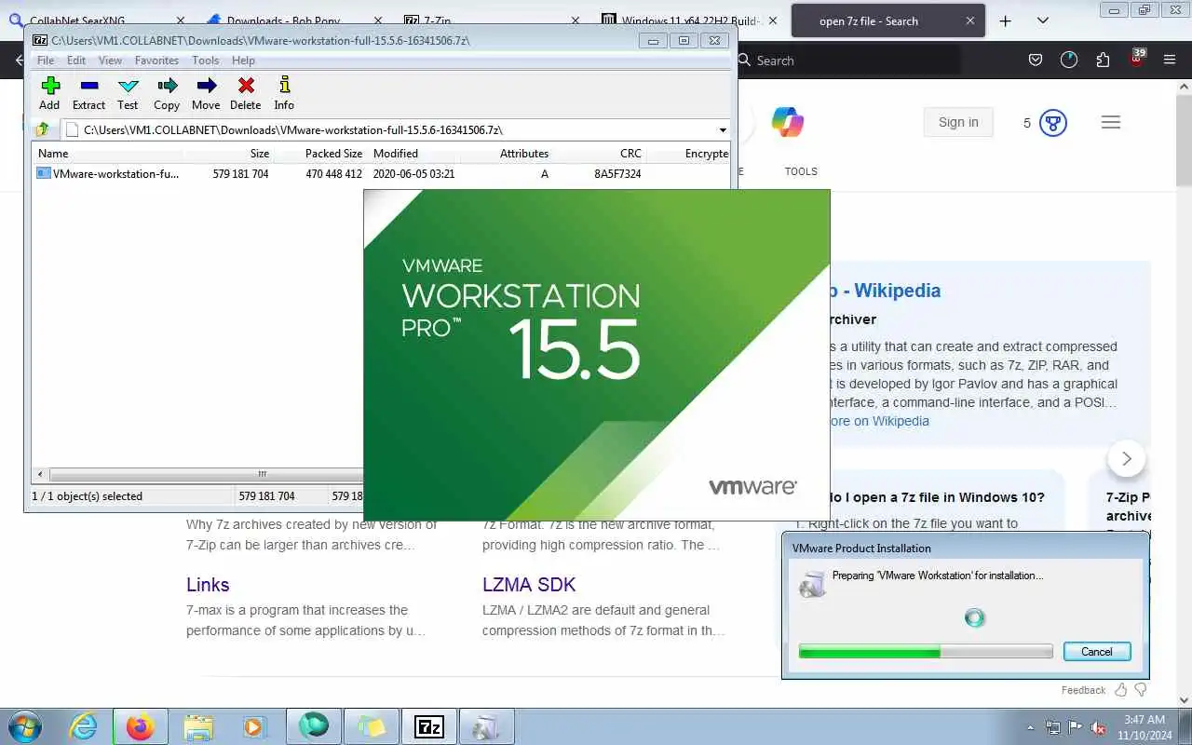Open the File menu in 7-Zip
Viewport: 1192px width, 745px height.
pyautogui.click(x=45, y=61)
